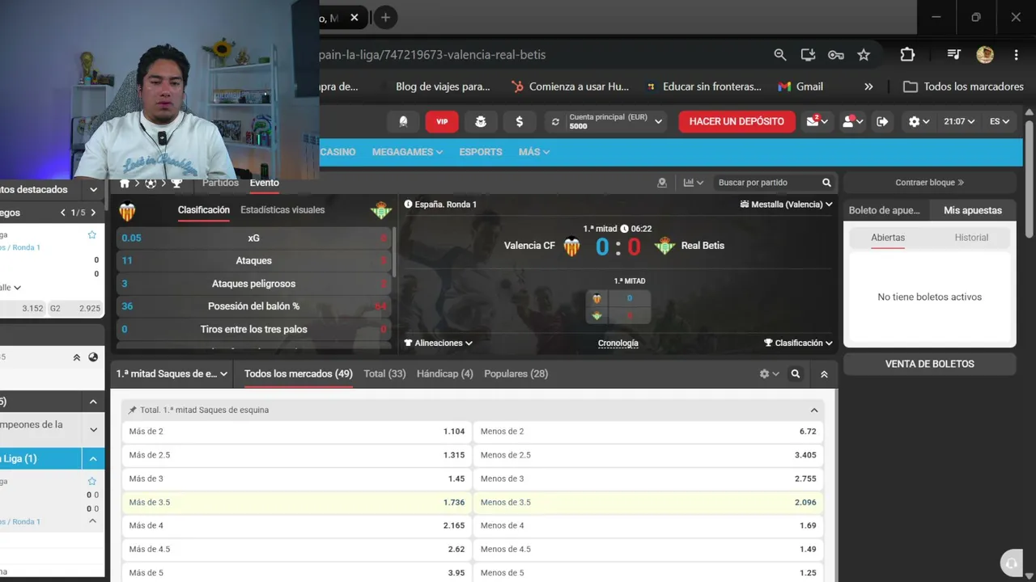Click the install app icon in address bar
This screenshot has width=1036, height=582.
click(808, 55)
